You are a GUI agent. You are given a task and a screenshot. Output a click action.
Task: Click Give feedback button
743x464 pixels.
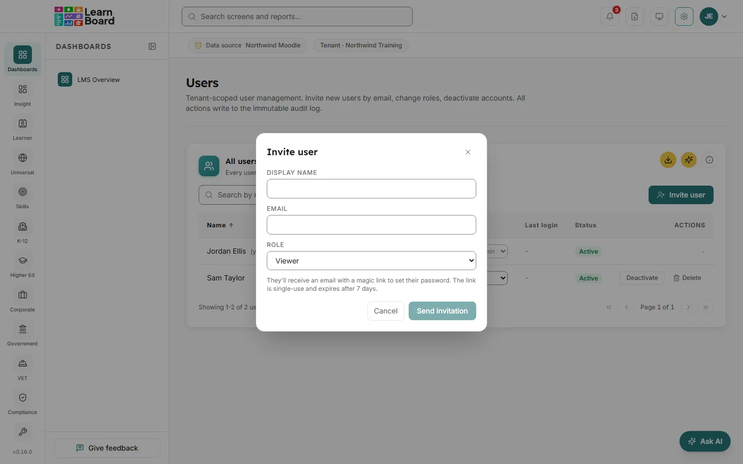[107, 448]
